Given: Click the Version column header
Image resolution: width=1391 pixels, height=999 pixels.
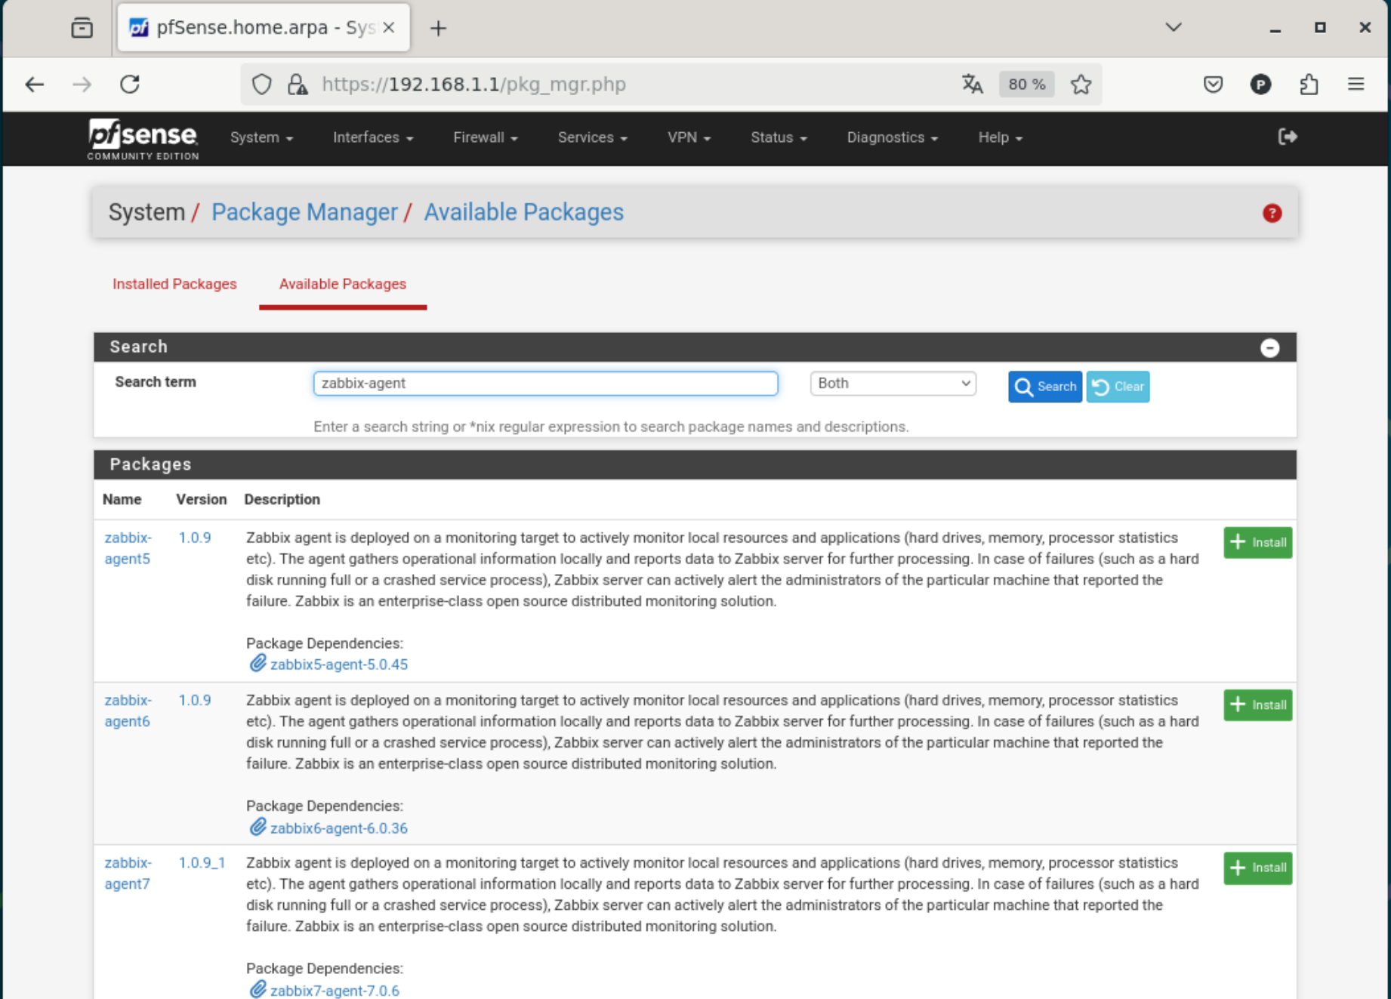Looking at the screenshot, I should pyautogui.click(x=201, y=499).
